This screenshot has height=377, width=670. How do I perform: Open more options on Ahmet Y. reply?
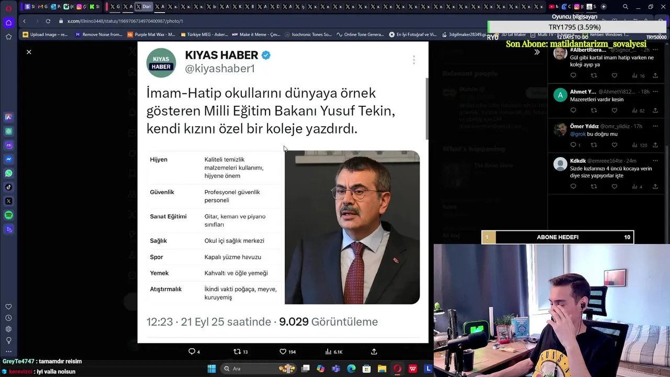655,92
